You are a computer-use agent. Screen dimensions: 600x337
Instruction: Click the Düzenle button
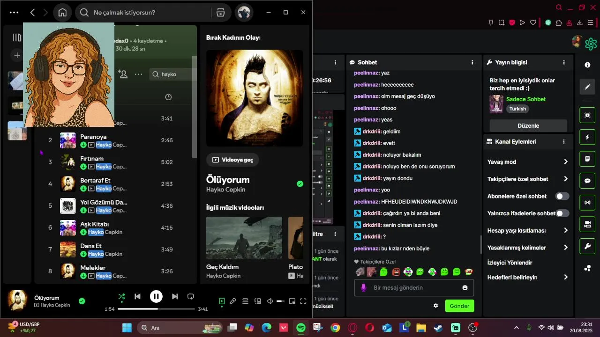(x=528, y=125)
